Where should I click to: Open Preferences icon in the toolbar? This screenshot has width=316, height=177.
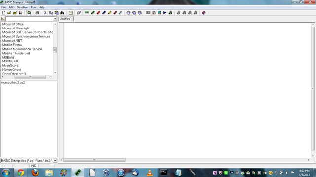click(x=79, y=13)
